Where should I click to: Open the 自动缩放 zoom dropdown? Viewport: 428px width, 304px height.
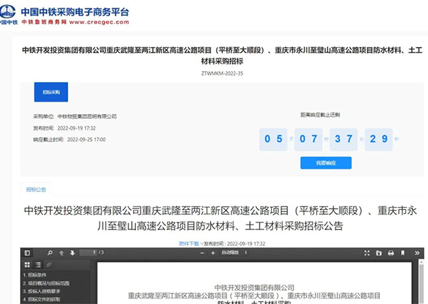(234, 253)
